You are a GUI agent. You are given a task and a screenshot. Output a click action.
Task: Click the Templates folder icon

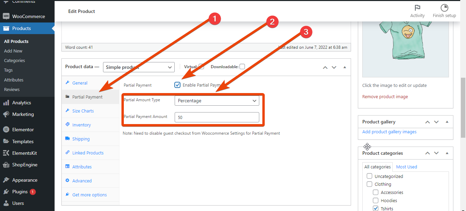coord(6,141)
